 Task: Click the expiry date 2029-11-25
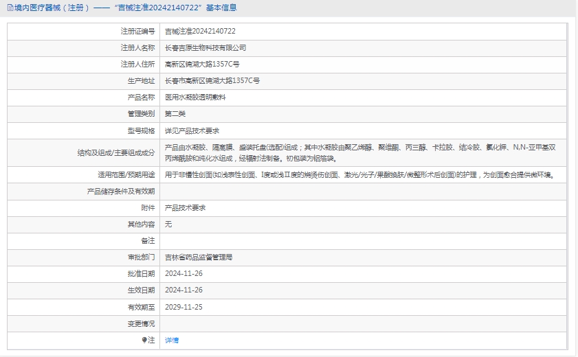click(x=184, y=307)
